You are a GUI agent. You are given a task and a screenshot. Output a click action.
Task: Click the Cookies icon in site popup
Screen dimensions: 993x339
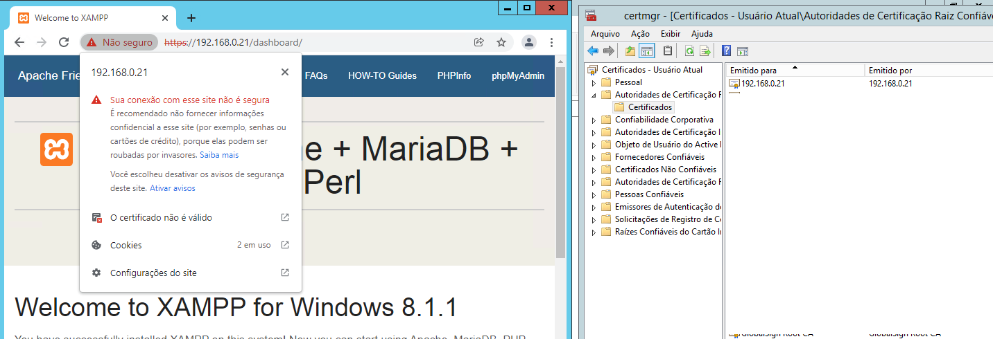click(x=97, y=245)
